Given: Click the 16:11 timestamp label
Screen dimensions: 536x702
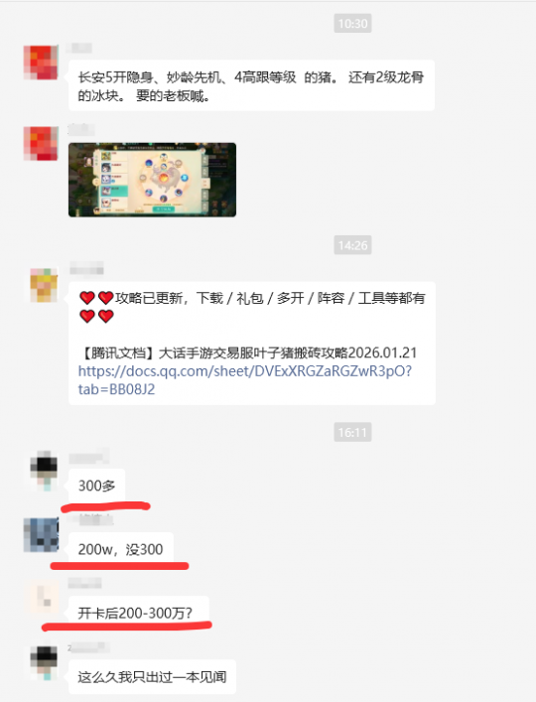Looking at the screenshot, I should pyautogui.click(x=352, y=433).
